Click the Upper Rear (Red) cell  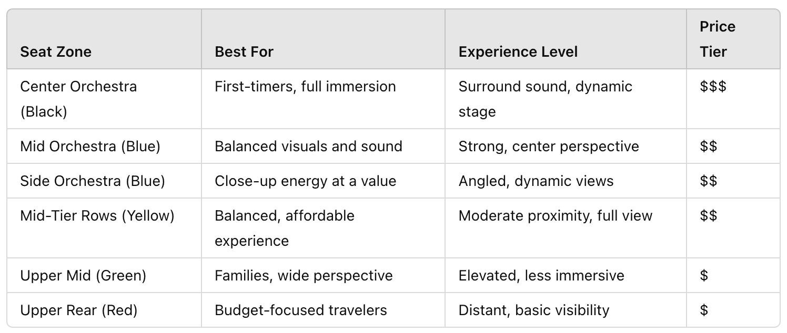(79, 310)
